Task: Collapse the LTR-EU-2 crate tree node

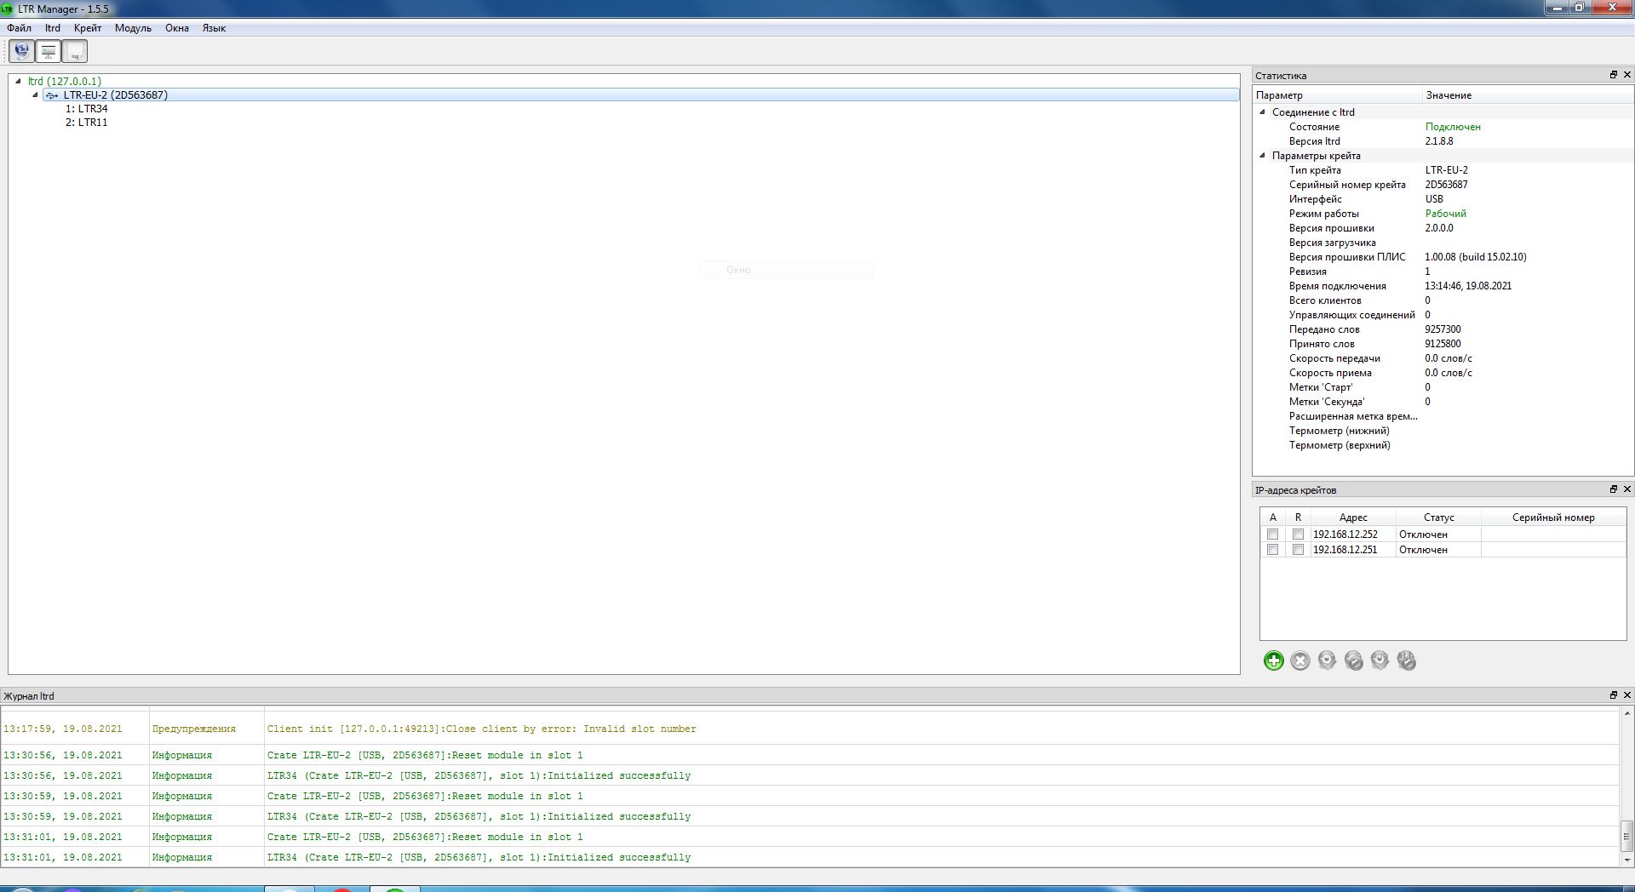Action: (35, 95)
